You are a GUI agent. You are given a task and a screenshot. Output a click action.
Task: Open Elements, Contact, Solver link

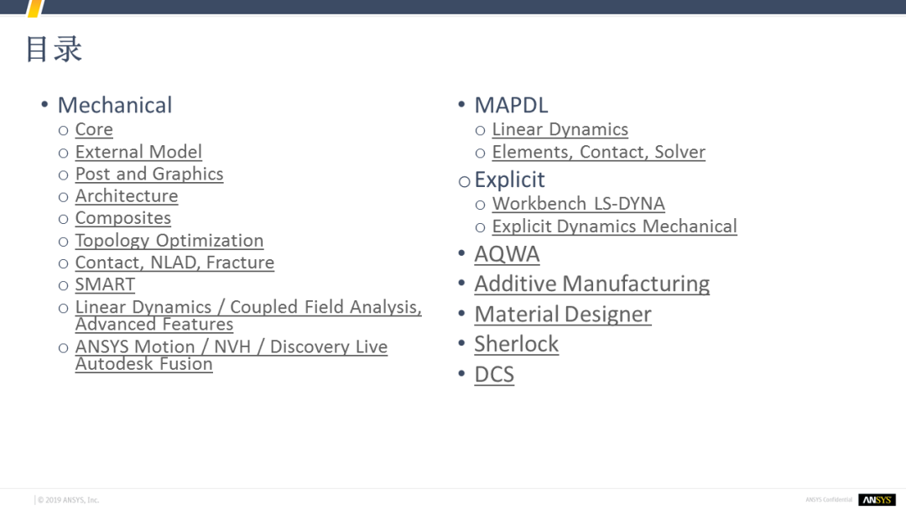(x=598, y=152)
